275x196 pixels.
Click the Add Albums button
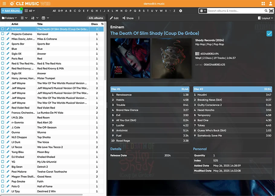(x=11, y=11)
